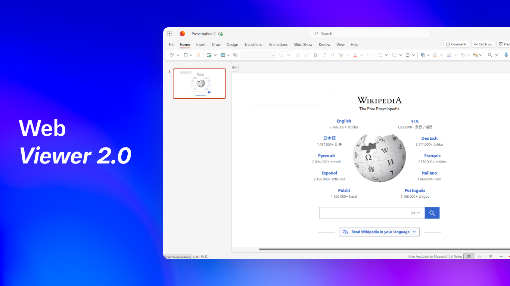Expand the Numbering dropdown arrow
The width and height of the screenshot is (510, 286).
(x=400, y=55)
